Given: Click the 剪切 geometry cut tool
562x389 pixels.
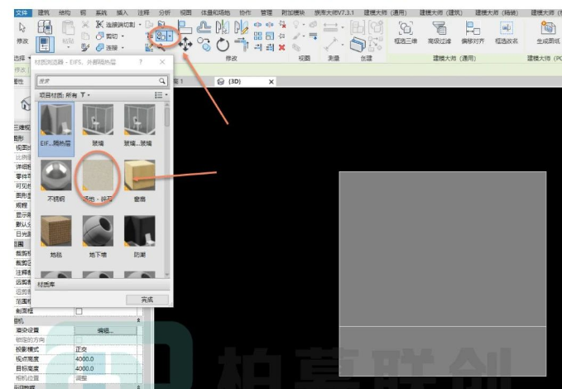Looking at the screenshot, I should [107, 36].
